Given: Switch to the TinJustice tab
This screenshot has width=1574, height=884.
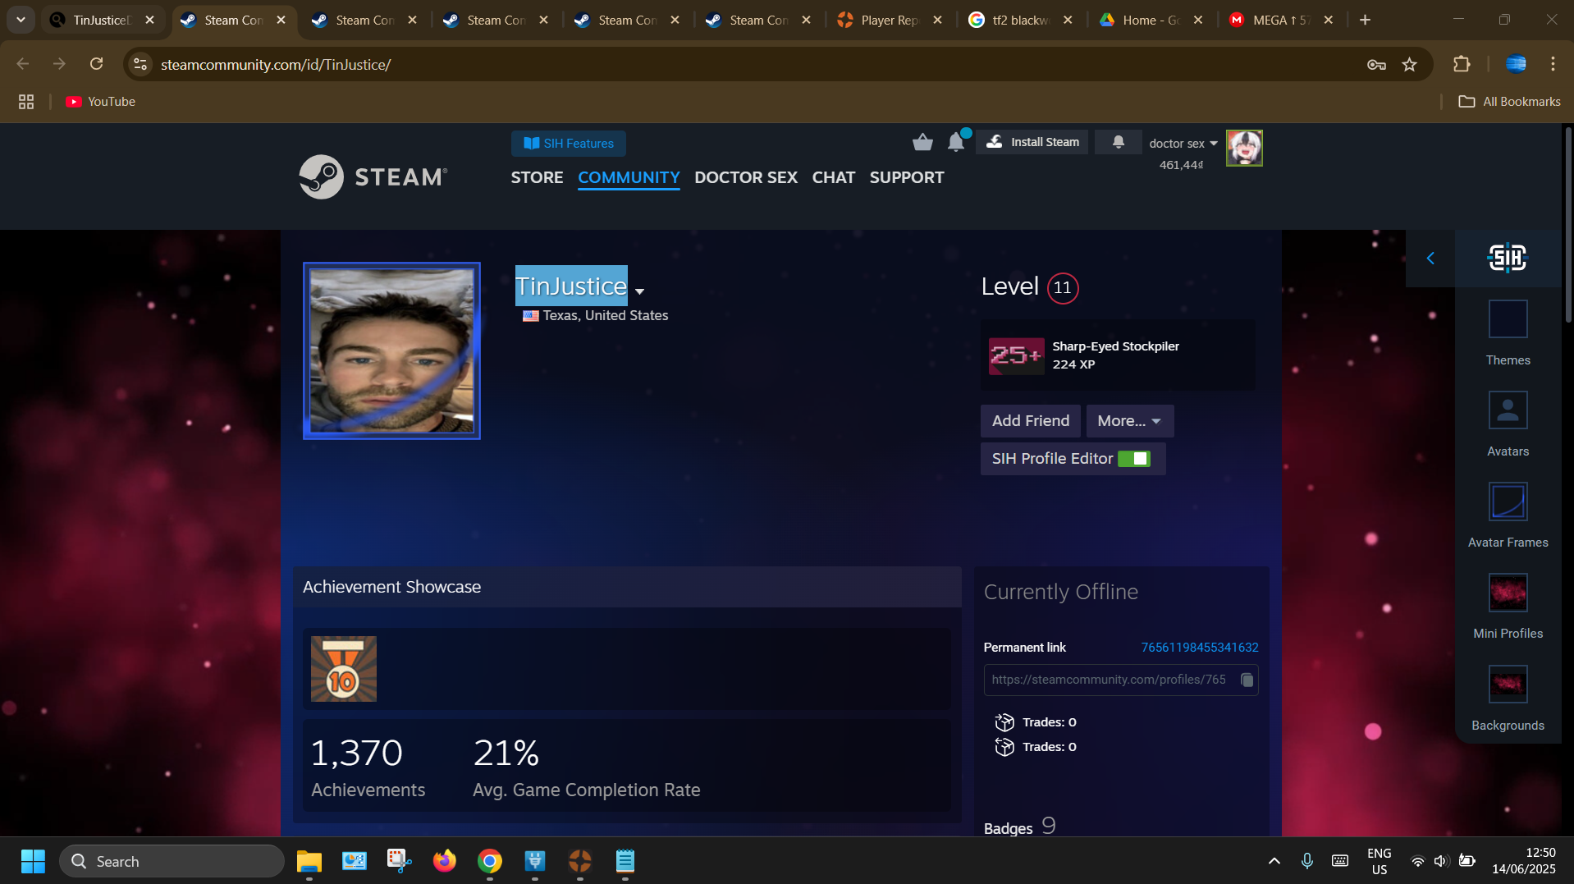Looking at the screenshot, I should 101,20.
